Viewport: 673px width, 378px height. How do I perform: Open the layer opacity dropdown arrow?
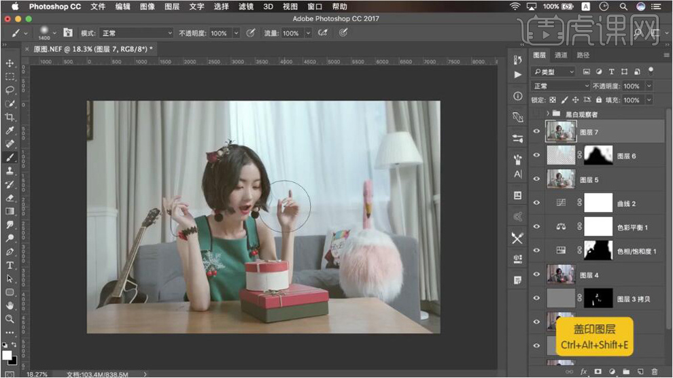point(649,86)
